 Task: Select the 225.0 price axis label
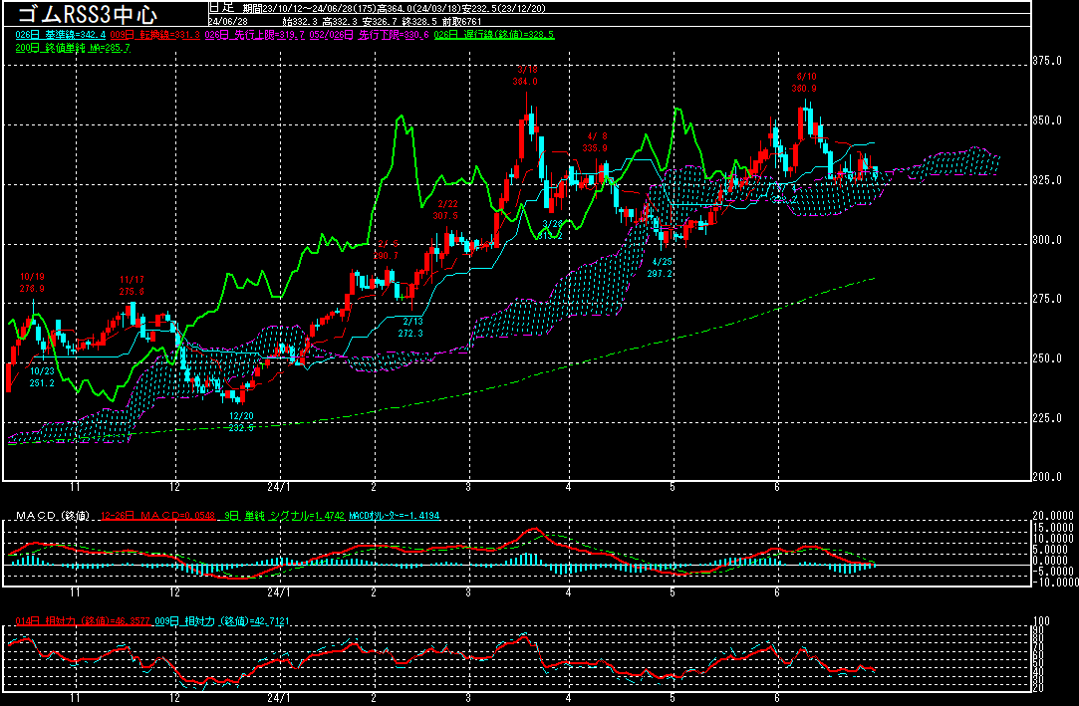tap(1047, 418)
